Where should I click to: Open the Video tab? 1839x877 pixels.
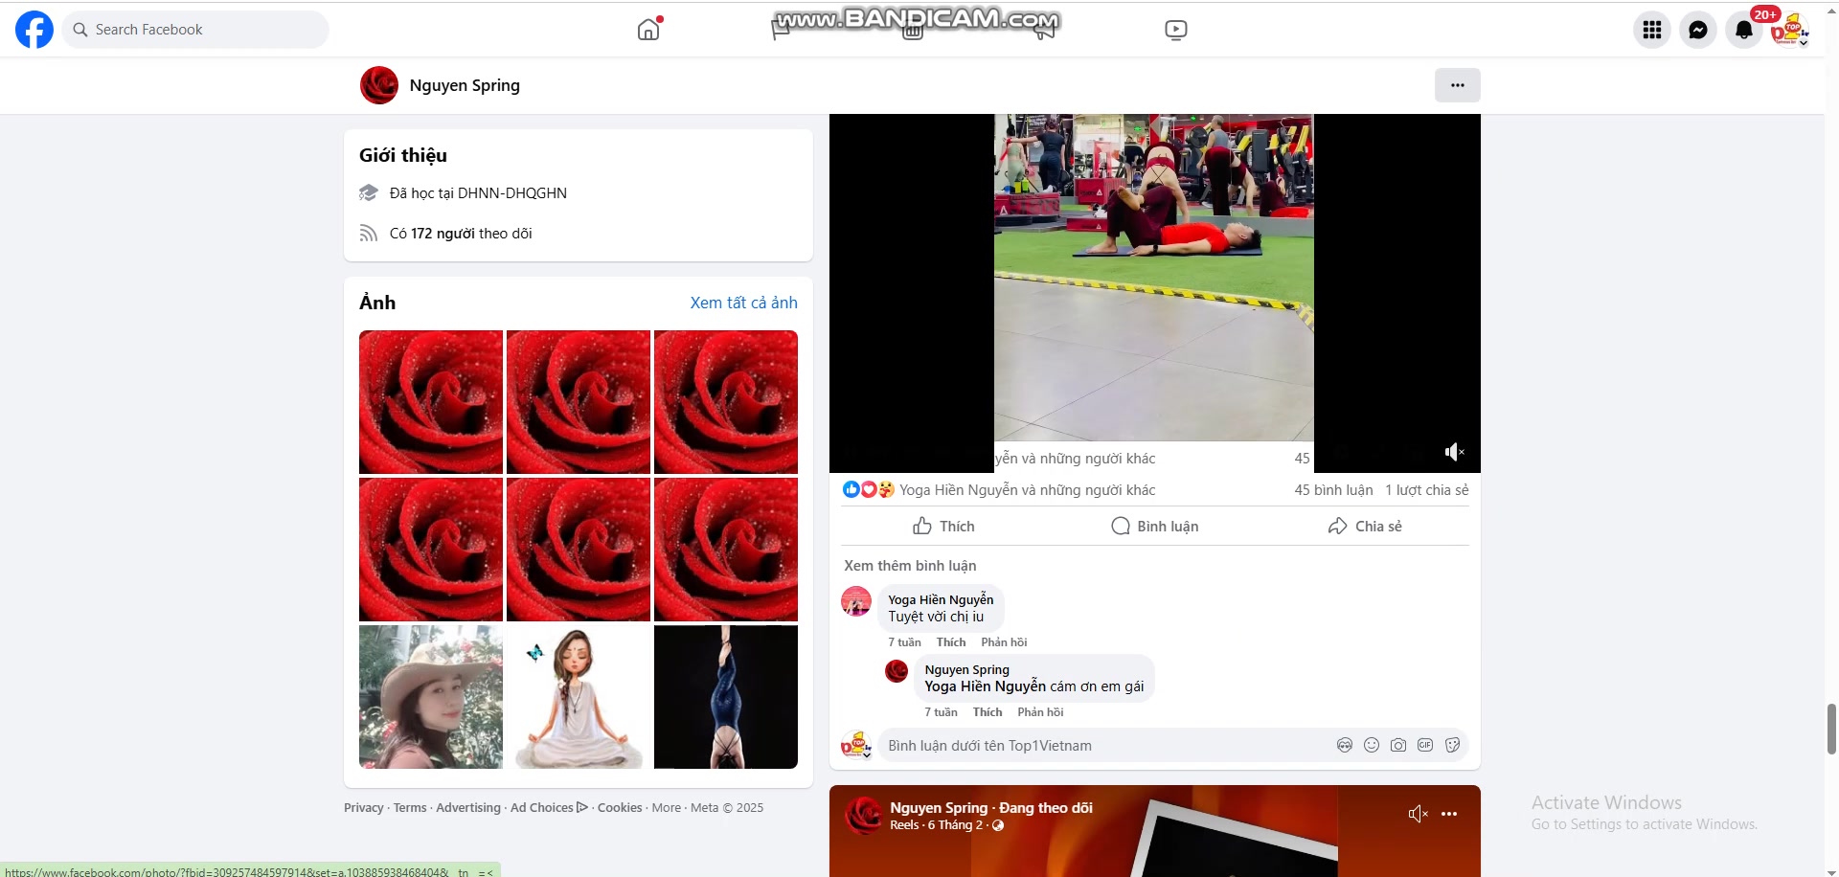pyautogui.click(x=1175, y=29)
